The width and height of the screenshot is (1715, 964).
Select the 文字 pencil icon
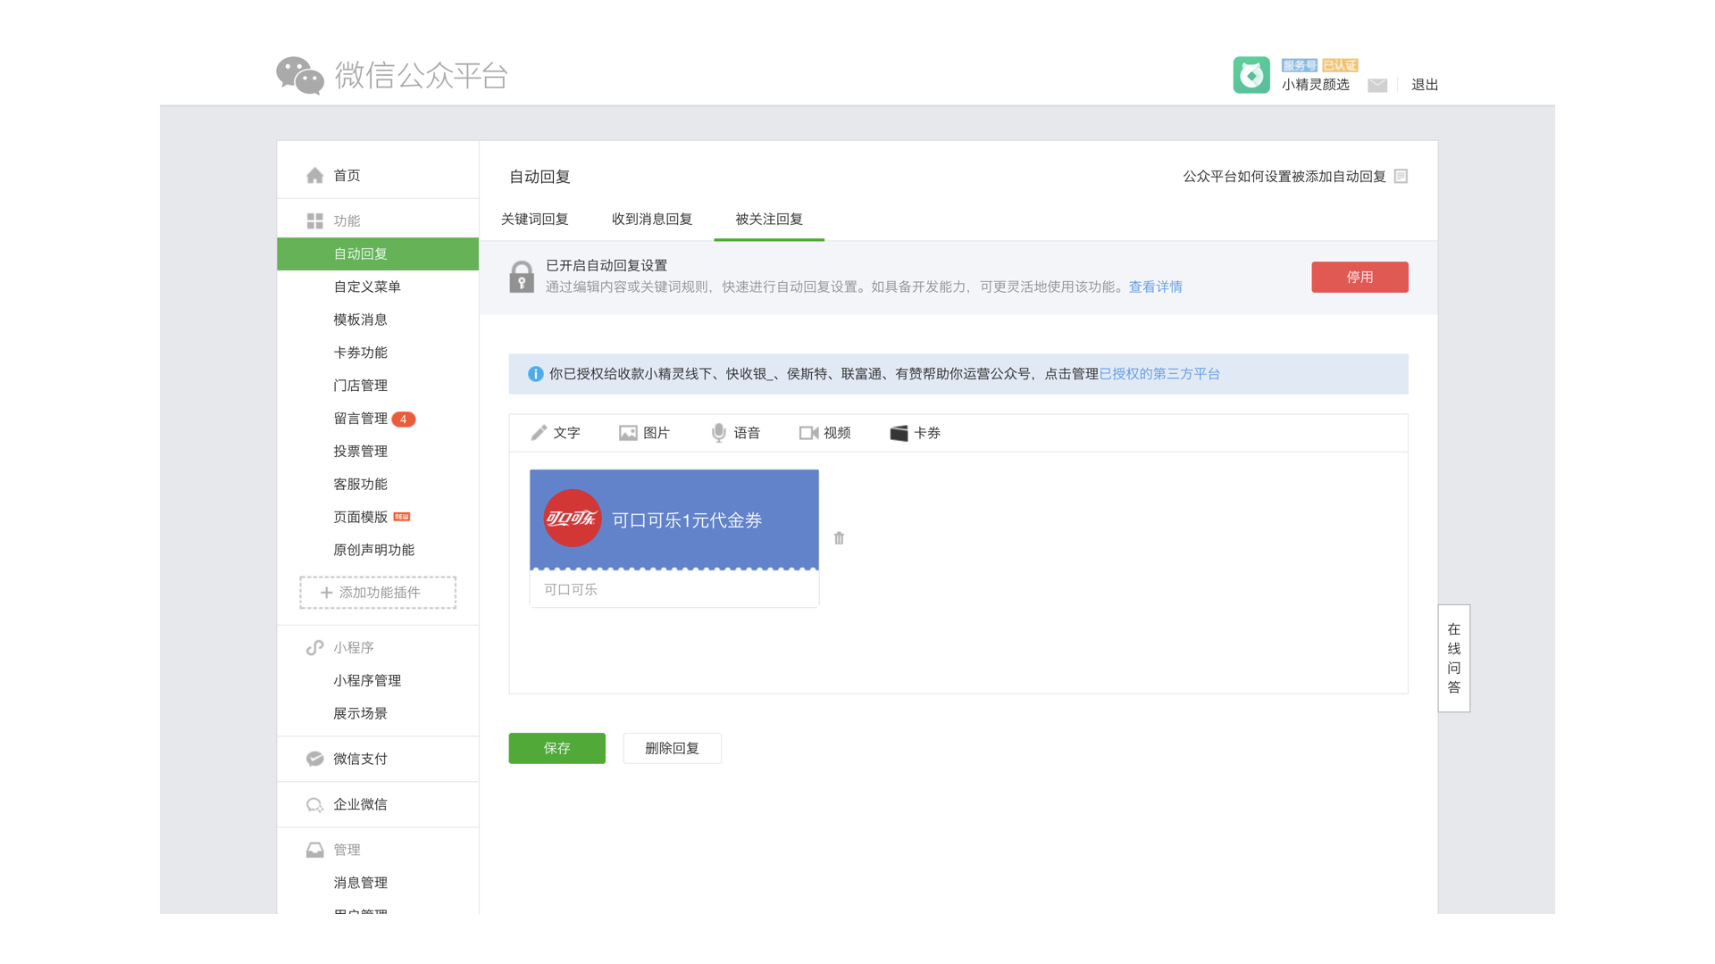click(x=539, y=433)
